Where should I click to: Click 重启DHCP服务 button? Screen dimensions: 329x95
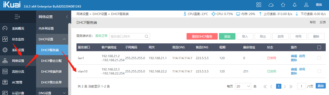(x=202, y=36)
